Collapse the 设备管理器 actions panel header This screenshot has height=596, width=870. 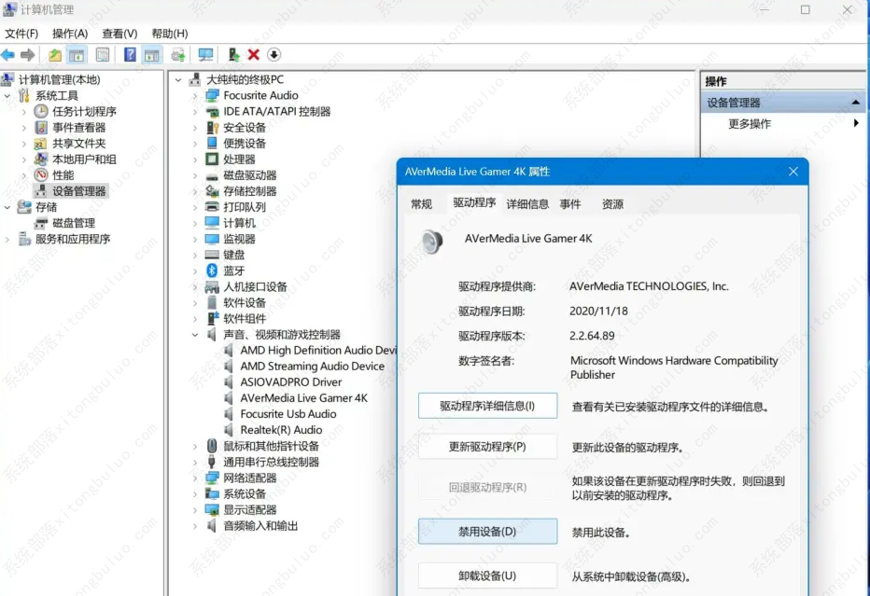point(856,103)
